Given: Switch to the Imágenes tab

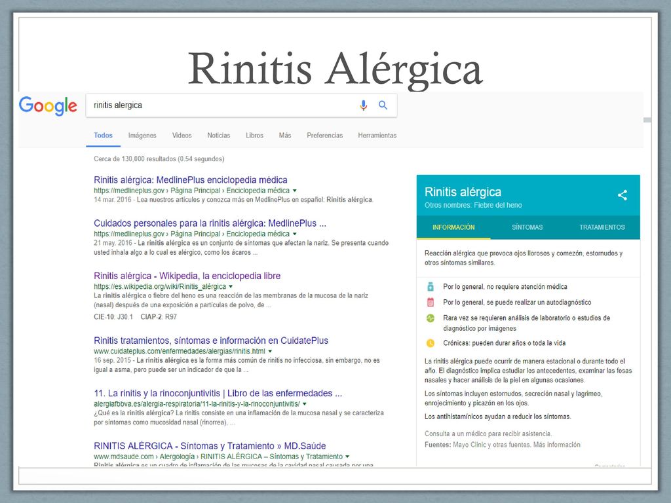Looking at the screenshot, I should 142,136.
